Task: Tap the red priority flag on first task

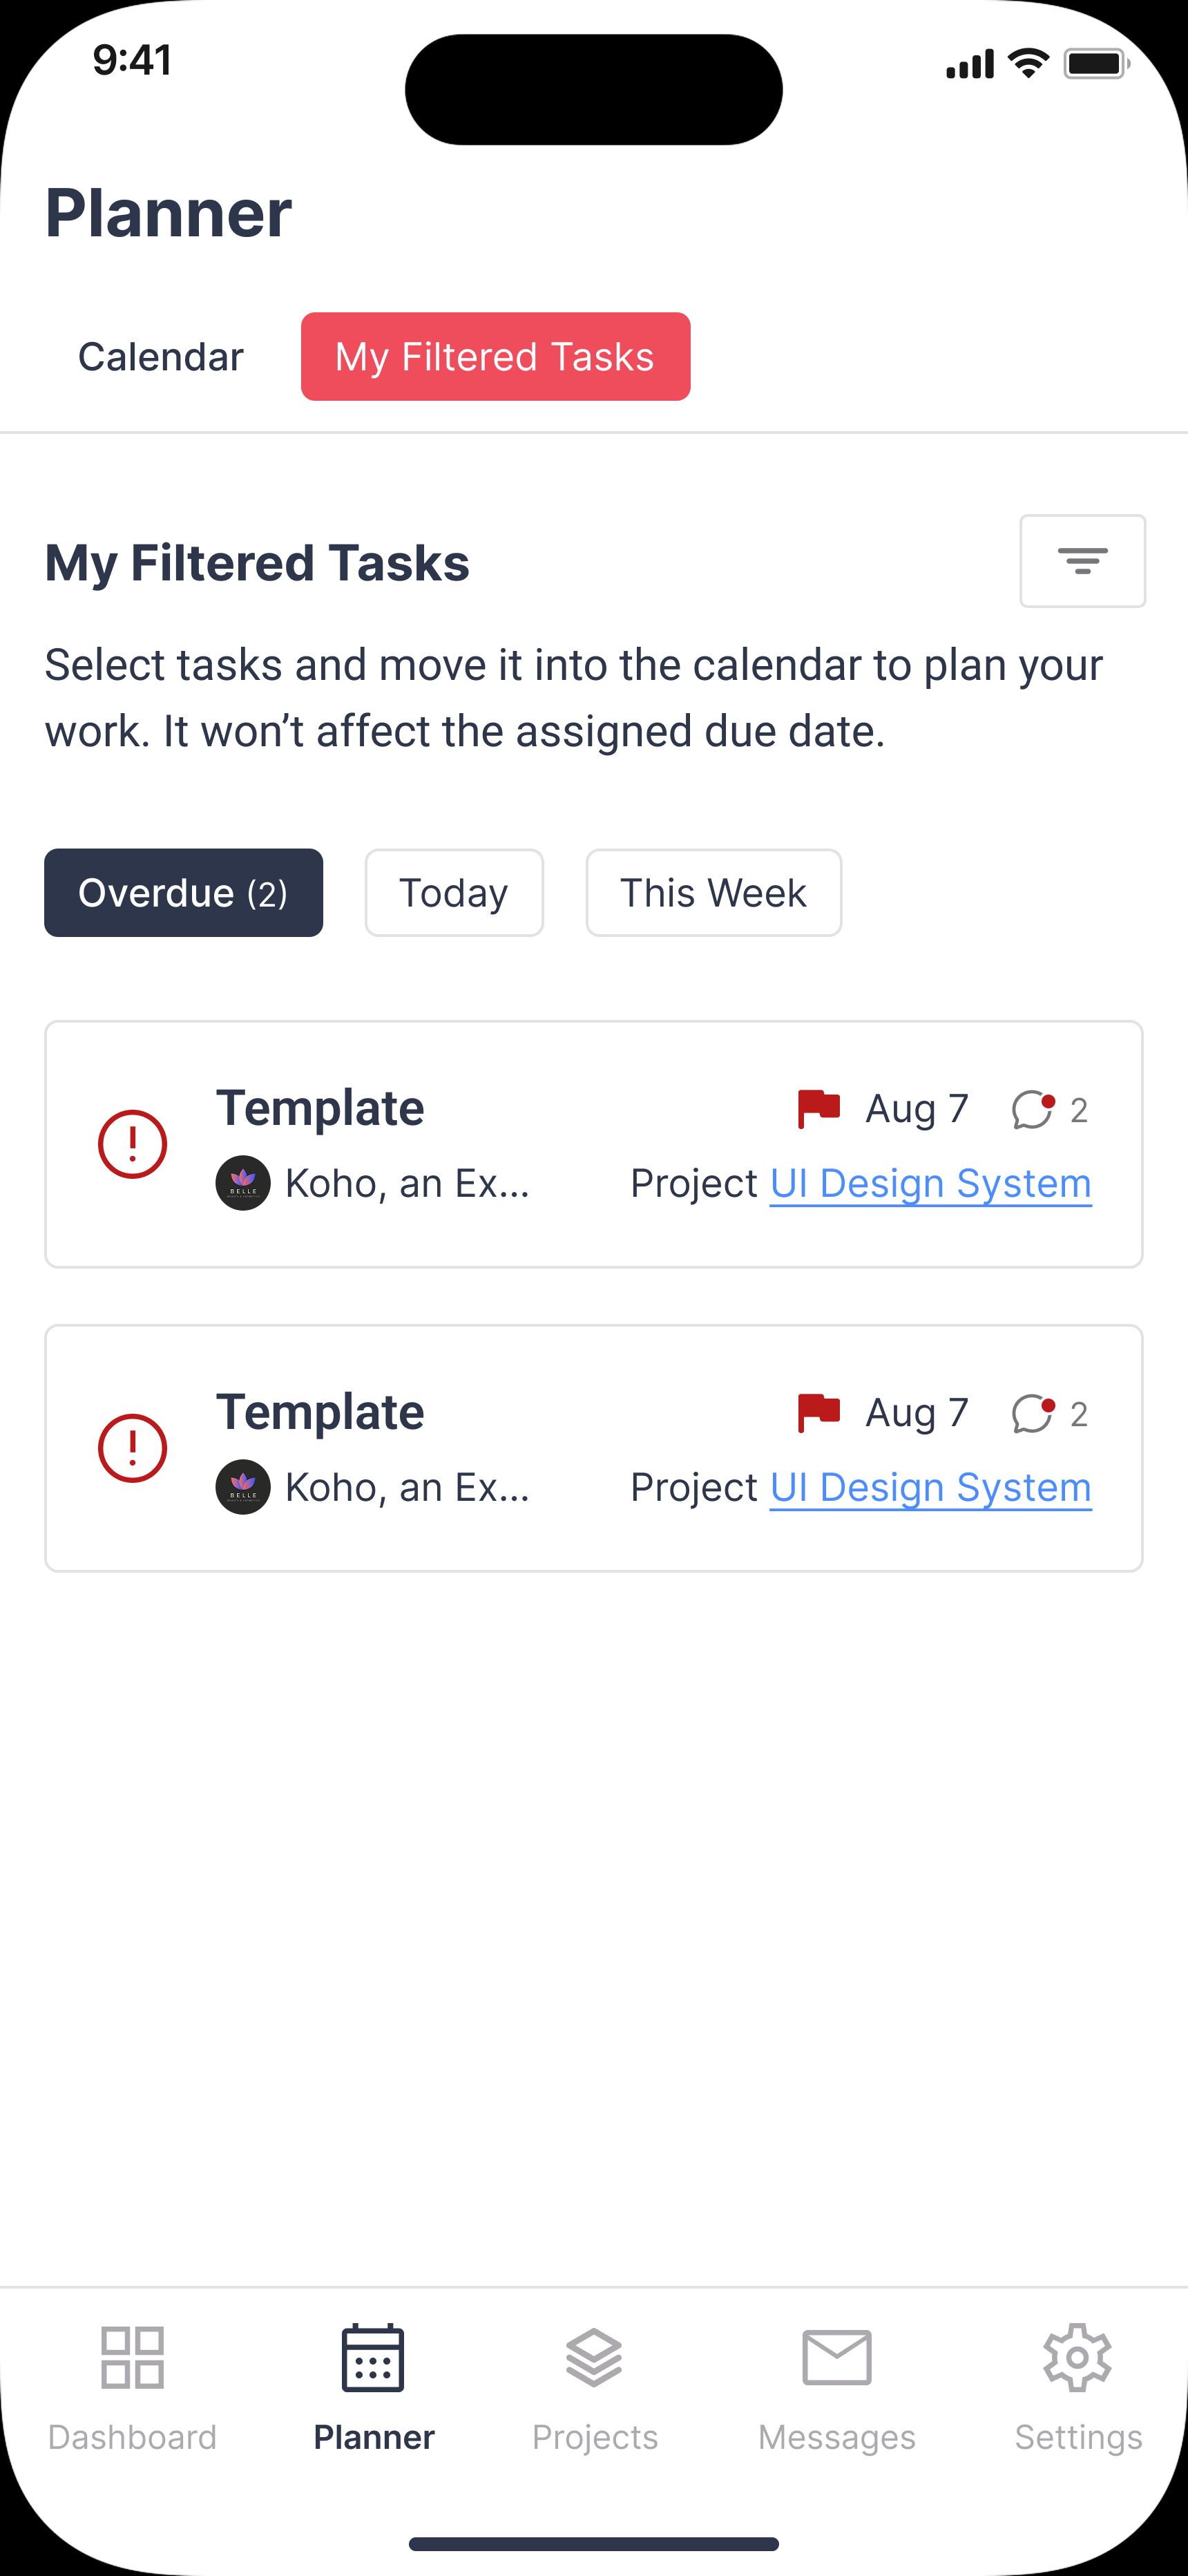Action: point(818,1108)
